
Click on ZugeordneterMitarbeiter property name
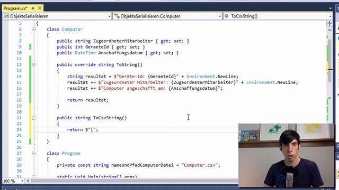[x=123, y=41]
